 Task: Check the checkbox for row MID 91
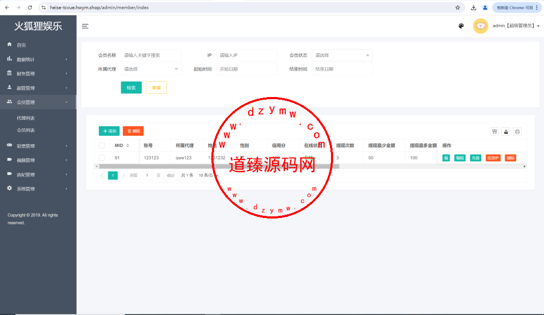click(101, 158)
